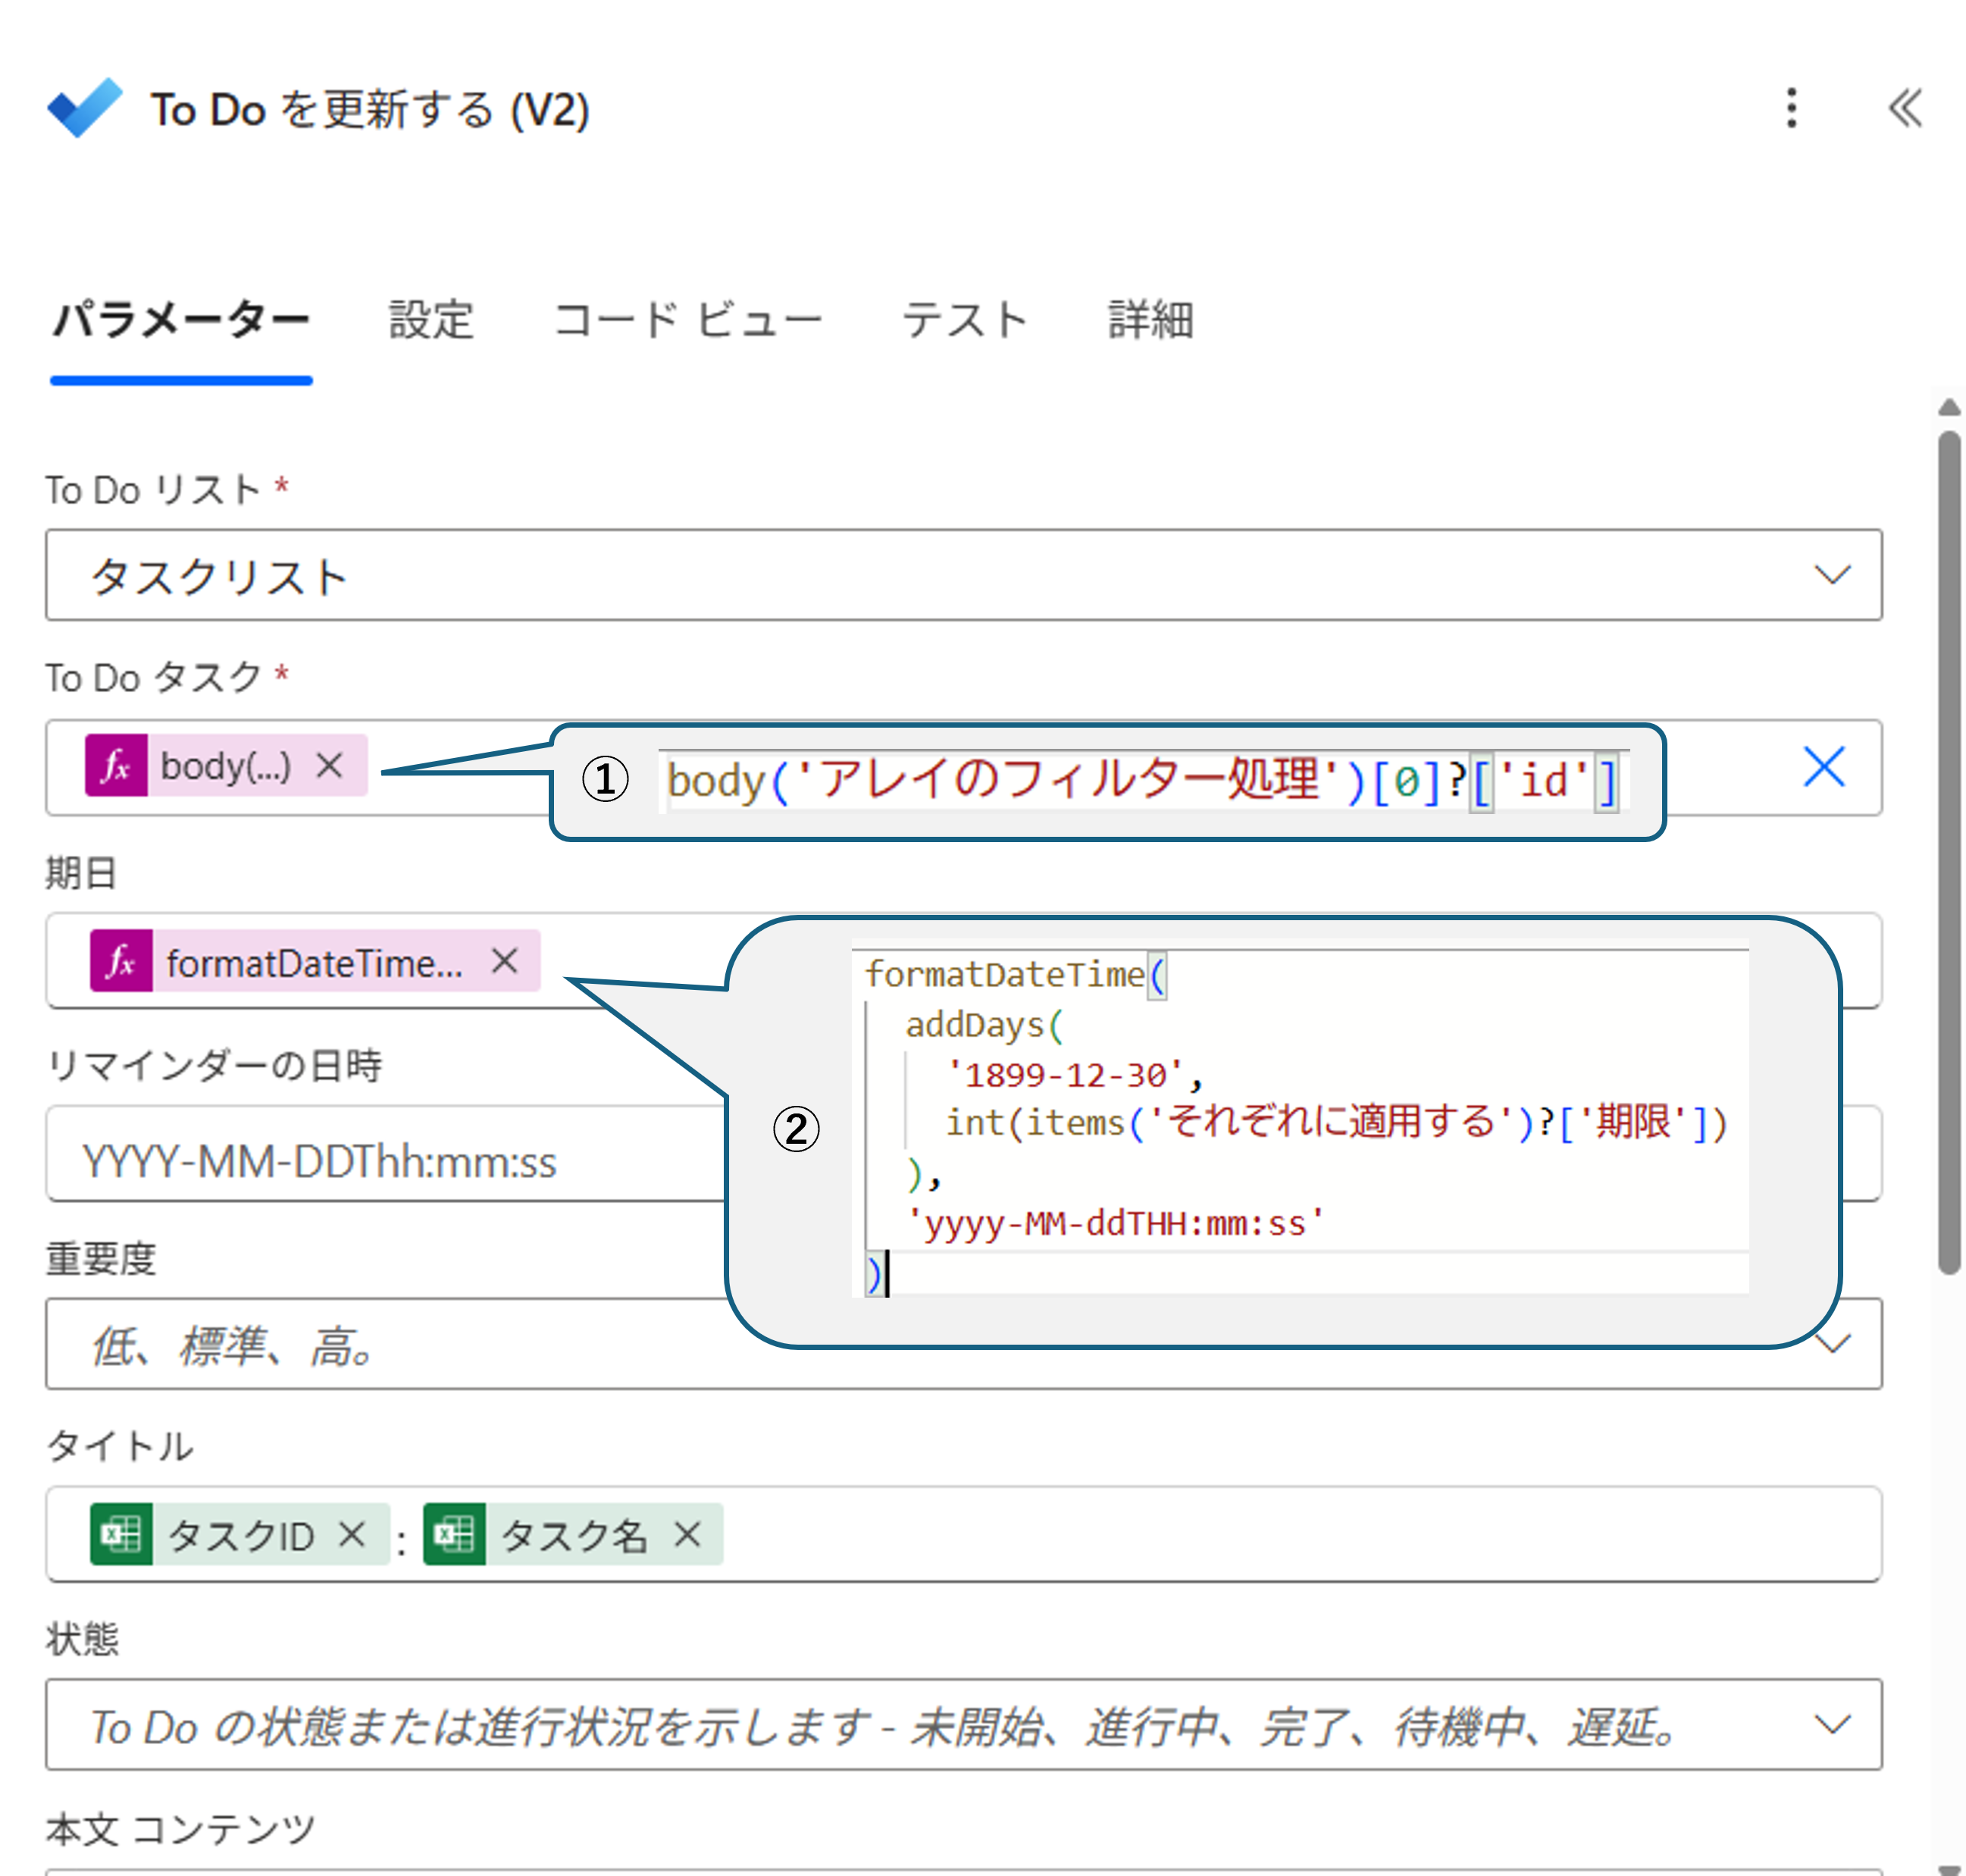Remove the タスクID token from タイトル
This screenshot has width=1966, height=1876.
tap(351, 1534)
